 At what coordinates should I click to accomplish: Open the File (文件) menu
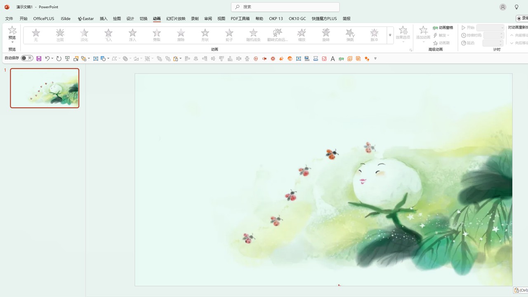(9, 19)
